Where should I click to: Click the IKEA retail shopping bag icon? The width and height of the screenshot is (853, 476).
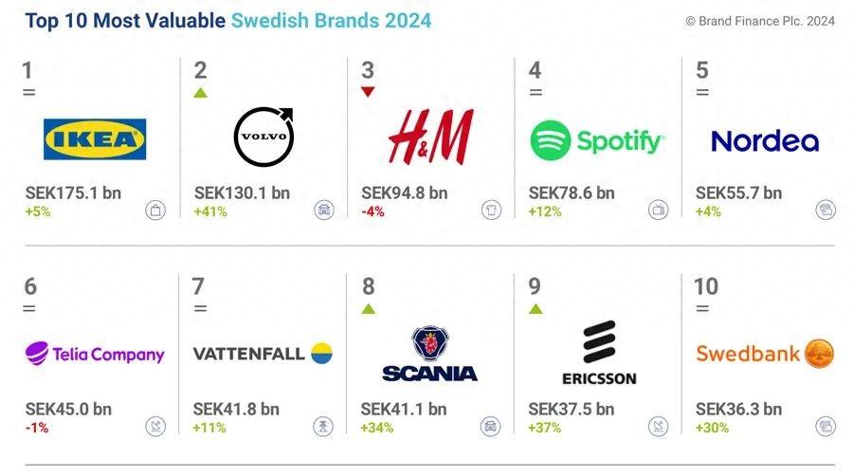155,211
